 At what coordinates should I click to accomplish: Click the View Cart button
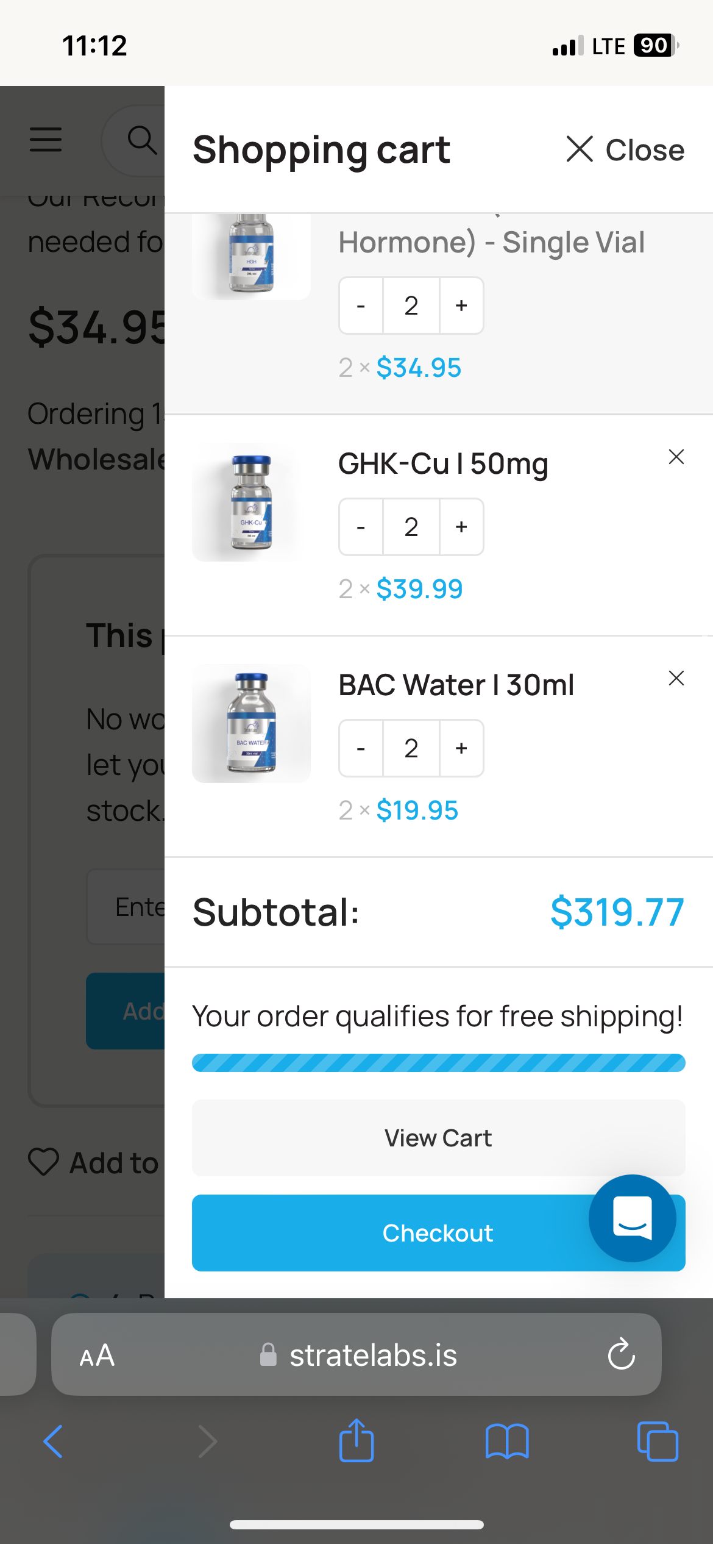click(x=439, y=1138)
